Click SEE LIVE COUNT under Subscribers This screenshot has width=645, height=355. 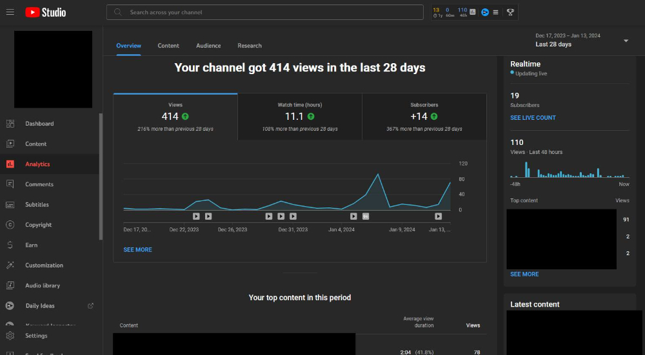(533, 118)
